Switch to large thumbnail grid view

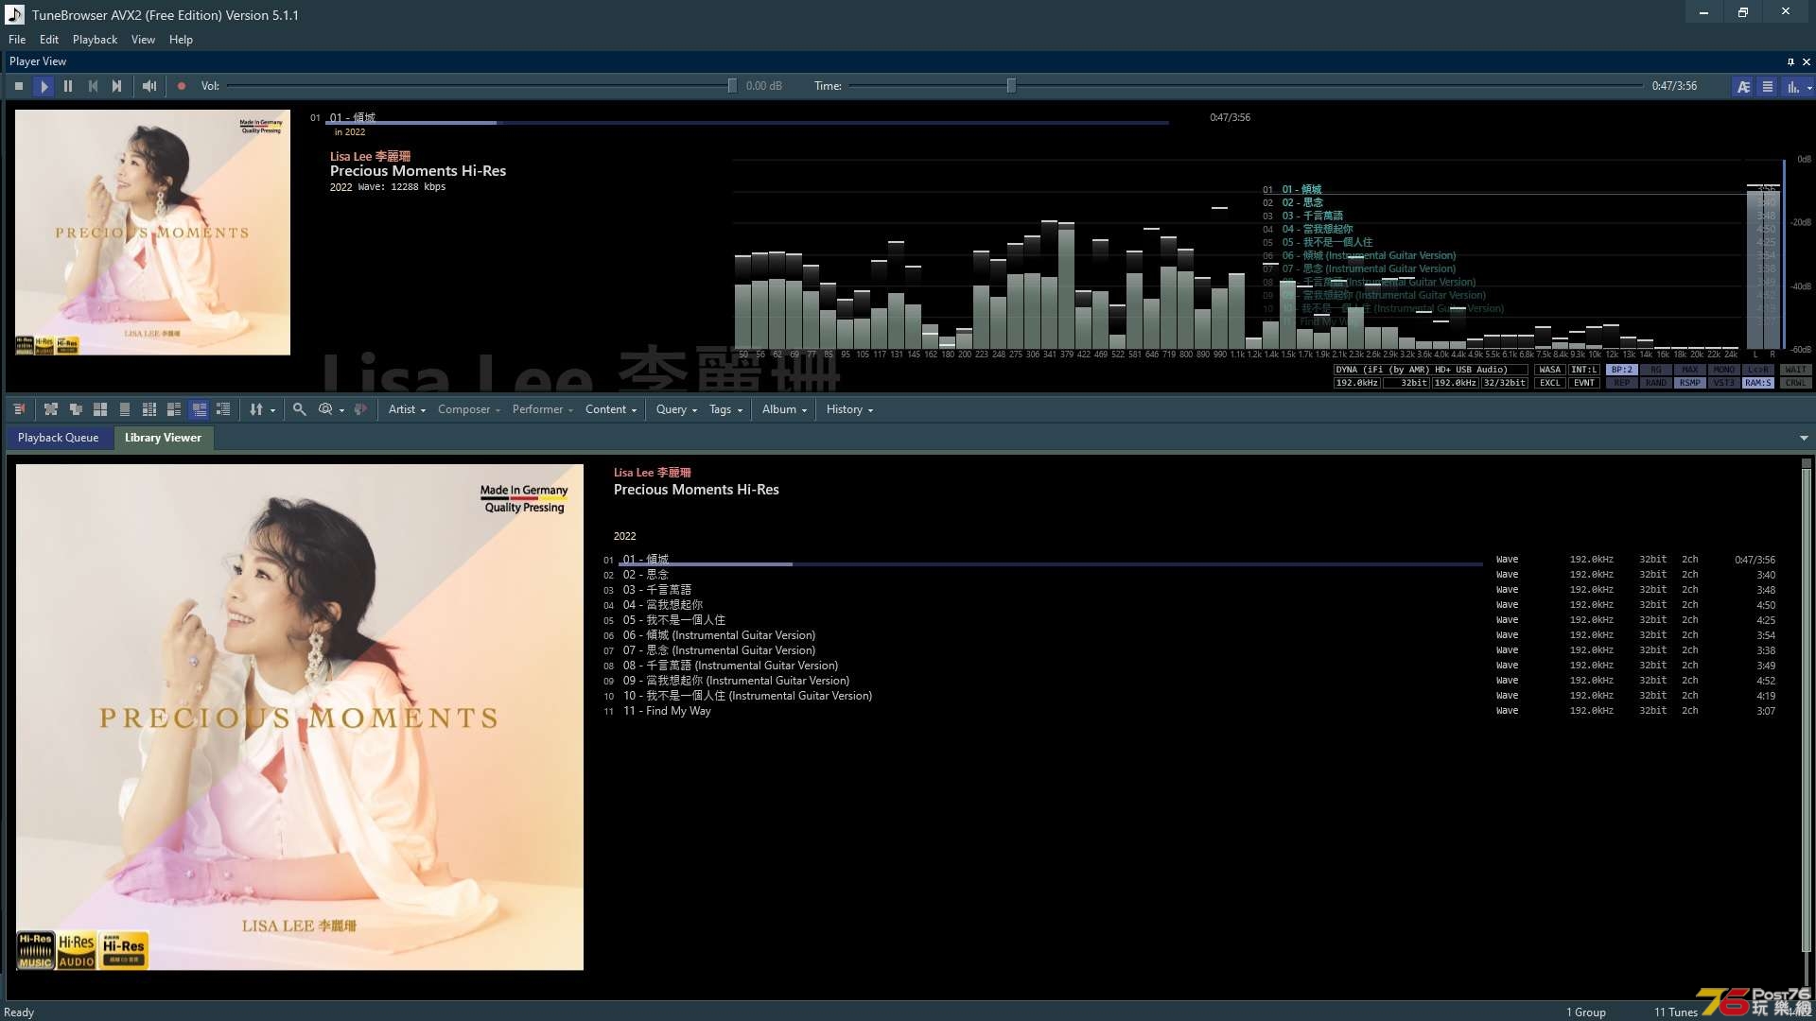pos(100,409)
